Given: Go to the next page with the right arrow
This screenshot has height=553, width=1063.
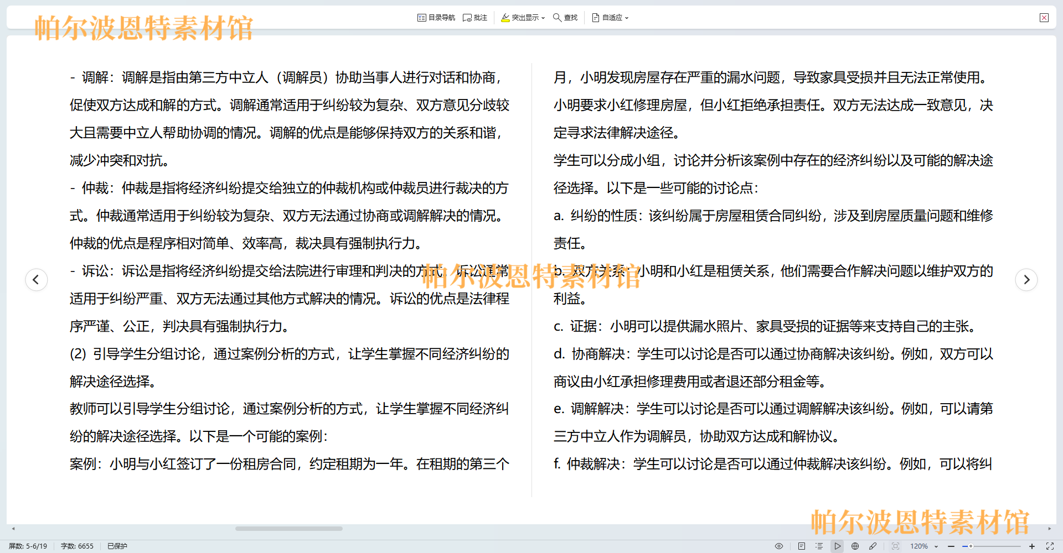Looking at the screenshot, I should (x=1026, y=279).
